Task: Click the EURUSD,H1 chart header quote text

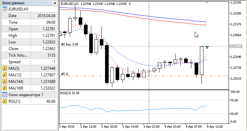Action: 96,4
